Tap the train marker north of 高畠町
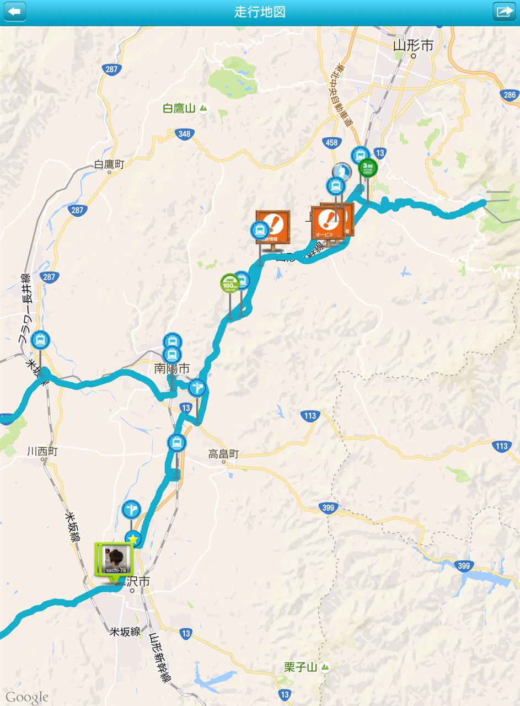 point(176,442)
